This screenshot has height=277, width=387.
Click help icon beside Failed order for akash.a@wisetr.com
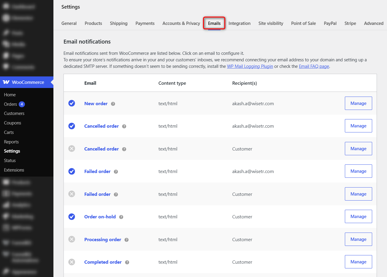pyautogui.click(x=116, y=172)
